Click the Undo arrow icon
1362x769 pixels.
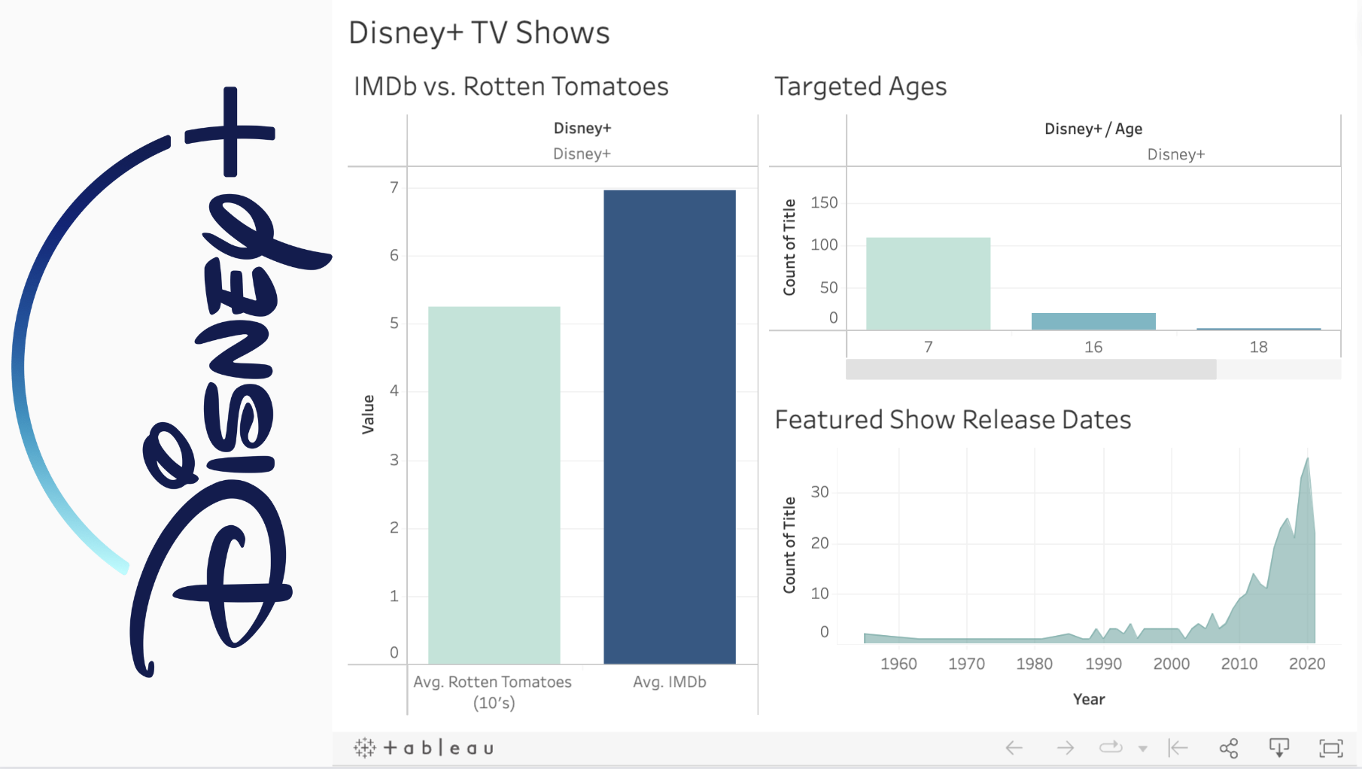coord(1014,748)
